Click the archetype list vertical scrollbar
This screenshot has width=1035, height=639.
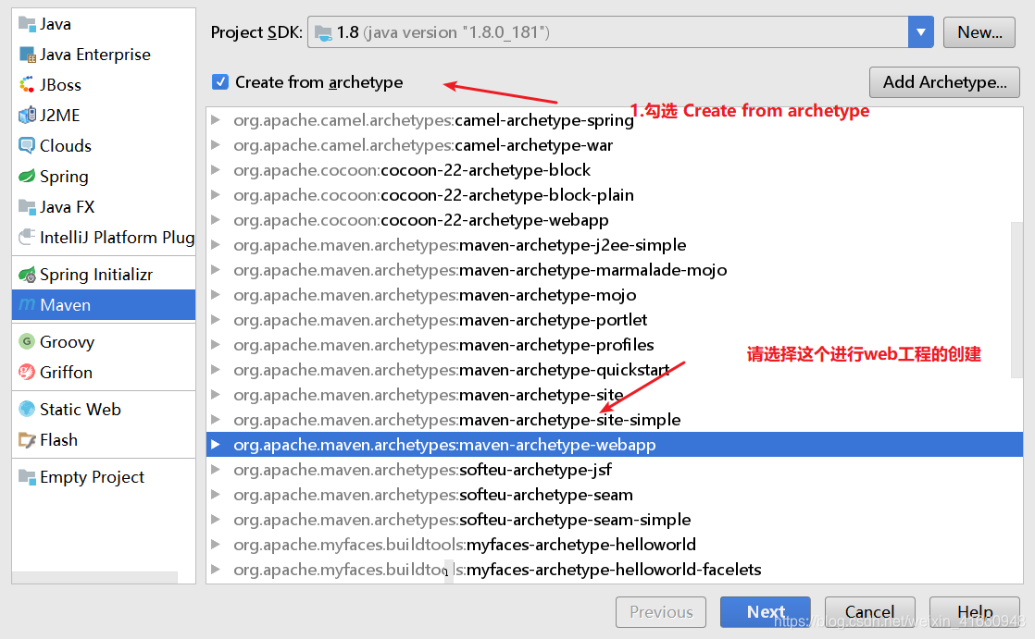point(1016,300)
